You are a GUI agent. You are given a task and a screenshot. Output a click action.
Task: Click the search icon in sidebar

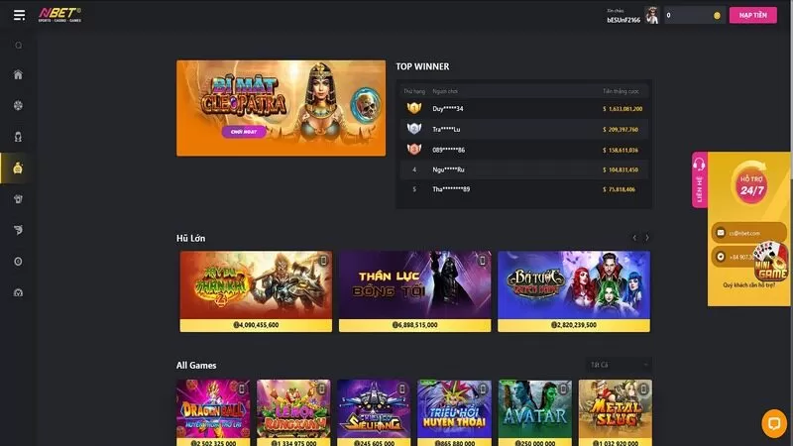coord(18,46)
